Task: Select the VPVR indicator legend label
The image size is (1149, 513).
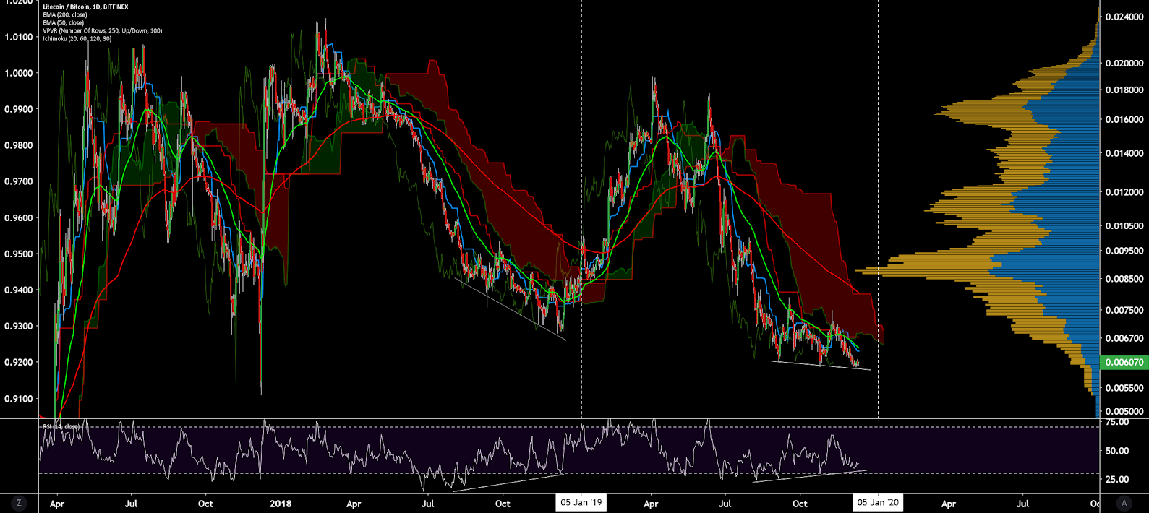Action: 103,30
